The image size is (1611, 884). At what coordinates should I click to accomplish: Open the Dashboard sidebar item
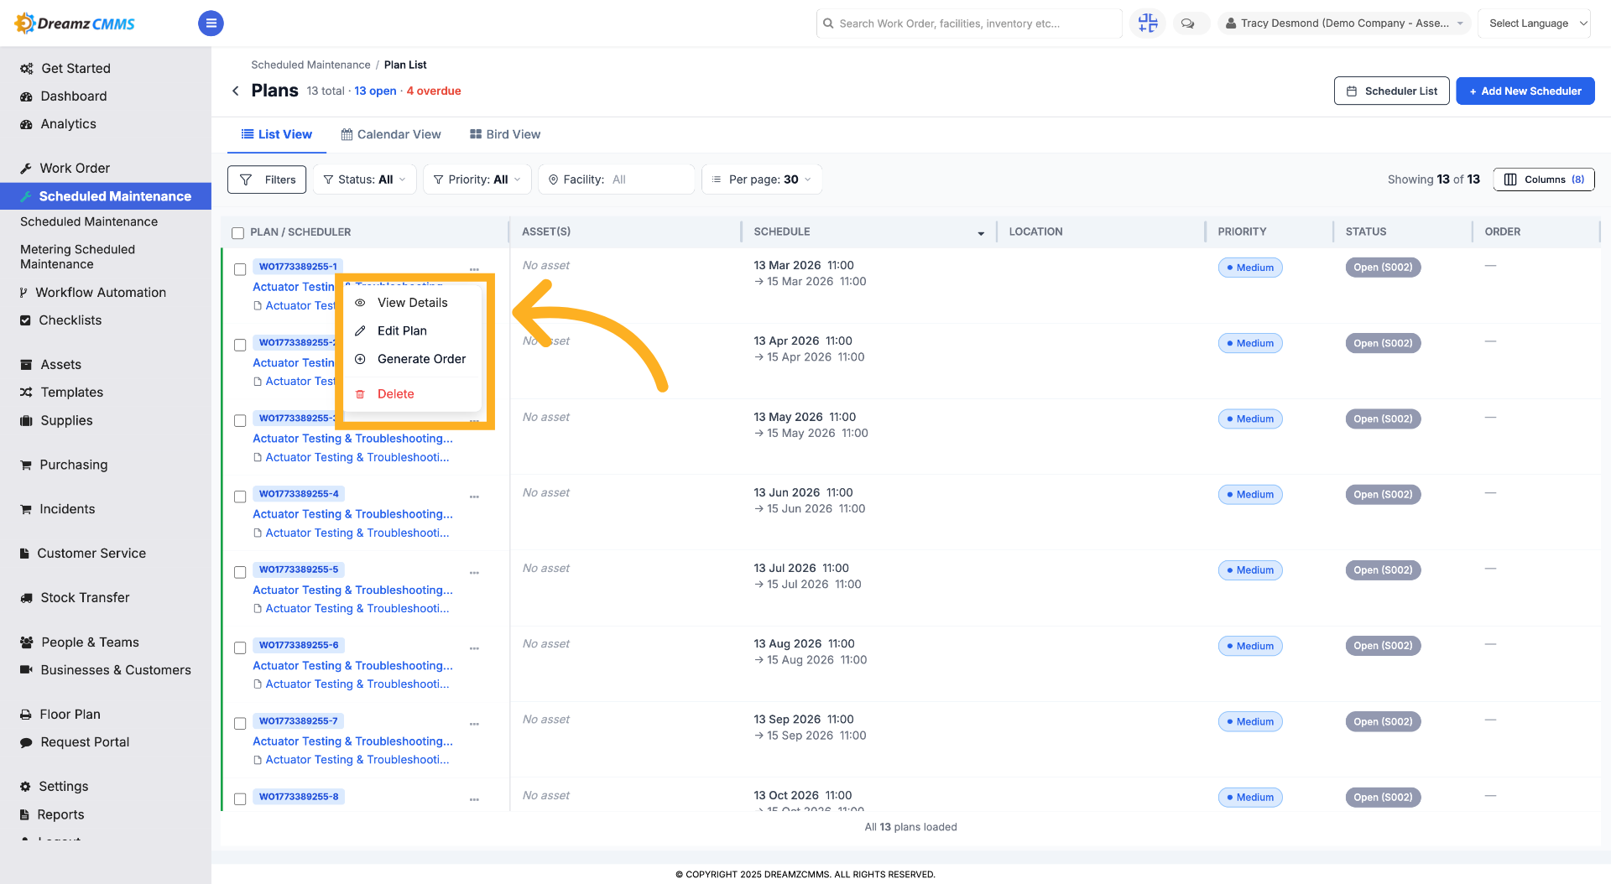(x=74, y=96)
